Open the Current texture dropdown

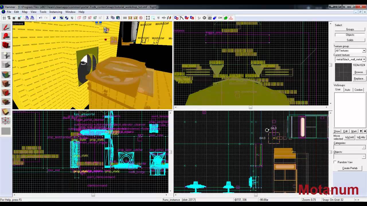click(x=350, y=59)
